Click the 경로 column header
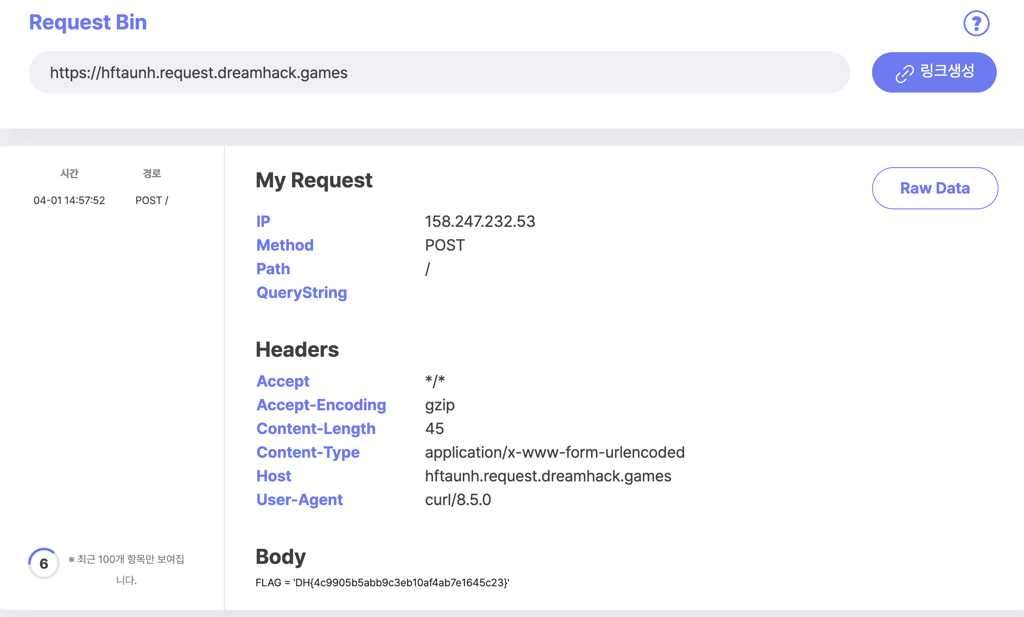The width and height of the screenshot is (1024, 617). pos(151,173)
